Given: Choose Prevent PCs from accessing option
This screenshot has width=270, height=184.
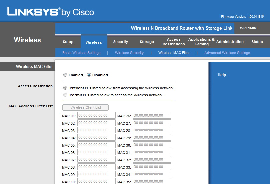Looking at the screenshot, I should pyautogui.click(x=65, y=88).
